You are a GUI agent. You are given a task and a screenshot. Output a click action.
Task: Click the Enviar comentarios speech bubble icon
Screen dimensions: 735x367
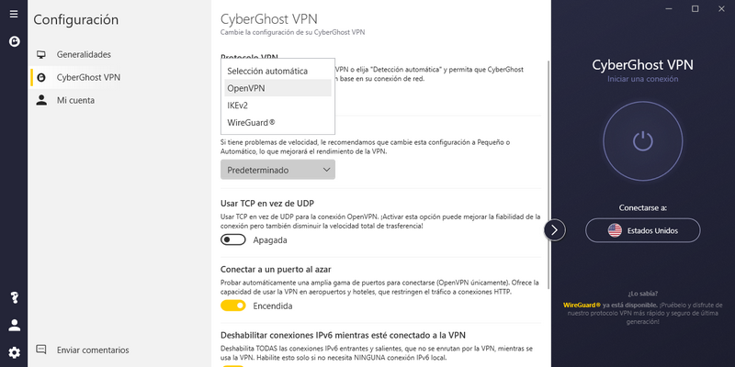[x=41, y=350]
